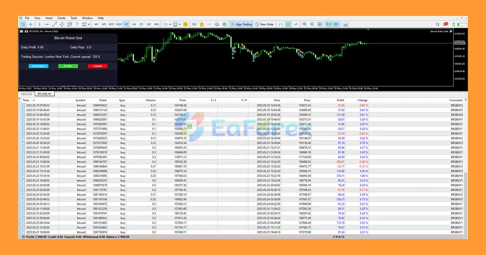
Task: Zoom in on the chart
Action: 305,24
